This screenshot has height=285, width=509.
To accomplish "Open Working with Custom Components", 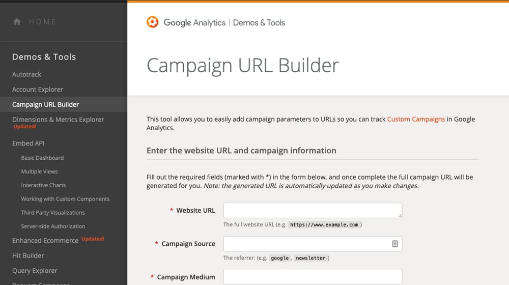I will (x=65, y=198).
